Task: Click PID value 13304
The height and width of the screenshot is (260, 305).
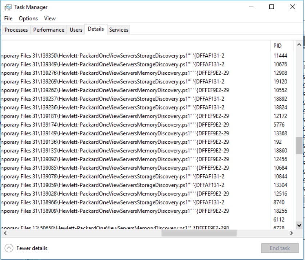Action: (x=280, y=185)
